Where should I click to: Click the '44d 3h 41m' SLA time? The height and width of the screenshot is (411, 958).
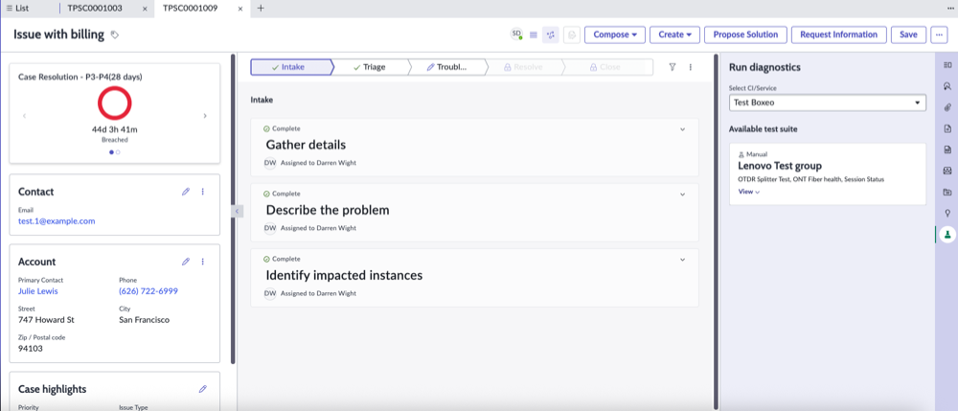pyautogui.click(x=114, y=129)
